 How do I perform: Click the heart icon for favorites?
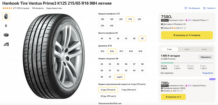(186, 8)
